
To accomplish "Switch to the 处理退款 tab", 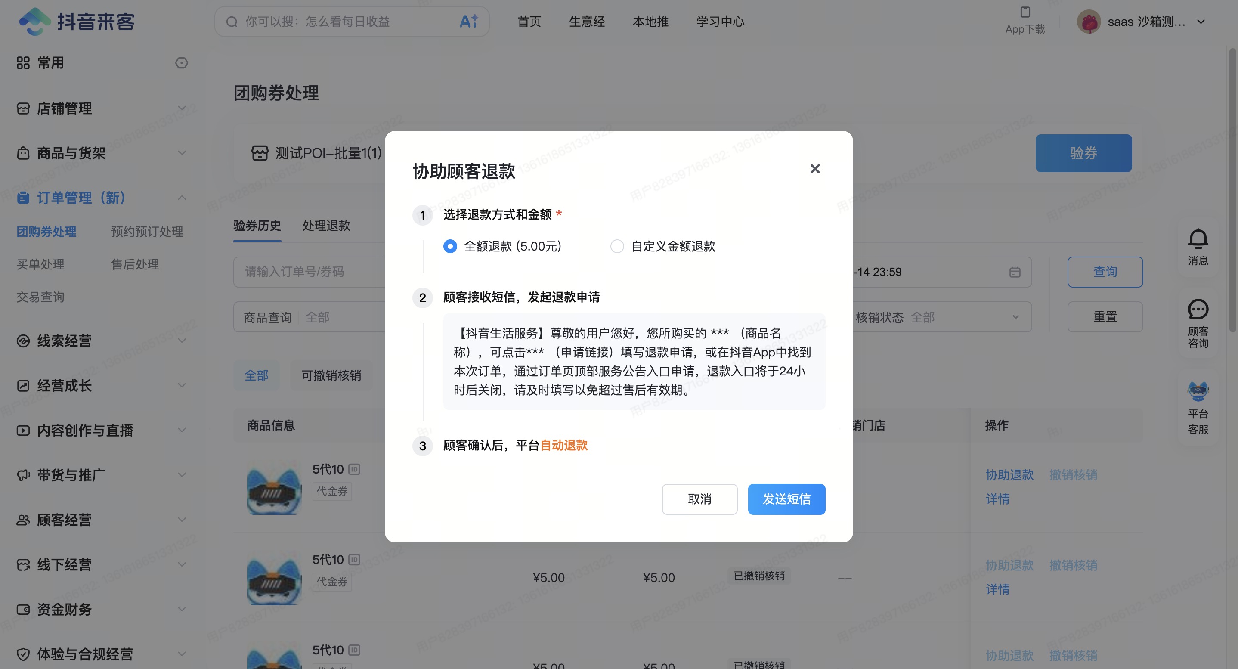I will [326, 226].
